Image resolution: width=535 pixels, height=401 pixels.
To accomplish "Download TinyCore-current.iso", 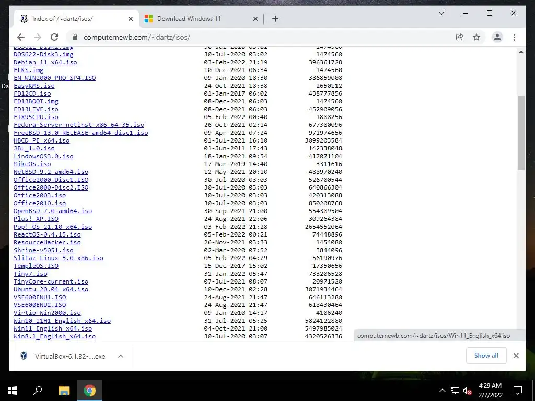I will pyautogui.click(x=51, y=281).
